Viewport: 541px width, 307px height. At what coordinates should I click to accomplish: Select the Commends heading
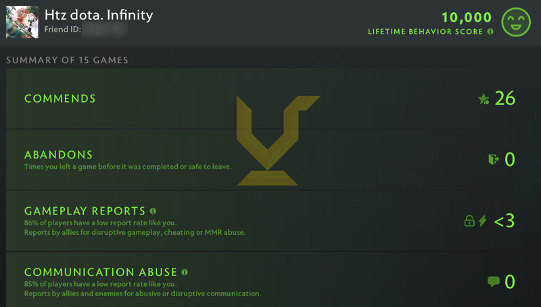pos(60,99)
